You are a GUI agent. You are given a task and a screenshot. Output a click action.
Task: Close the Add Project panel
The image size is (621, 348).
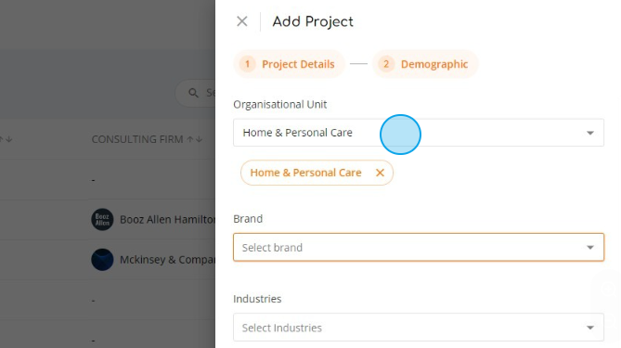242,21
